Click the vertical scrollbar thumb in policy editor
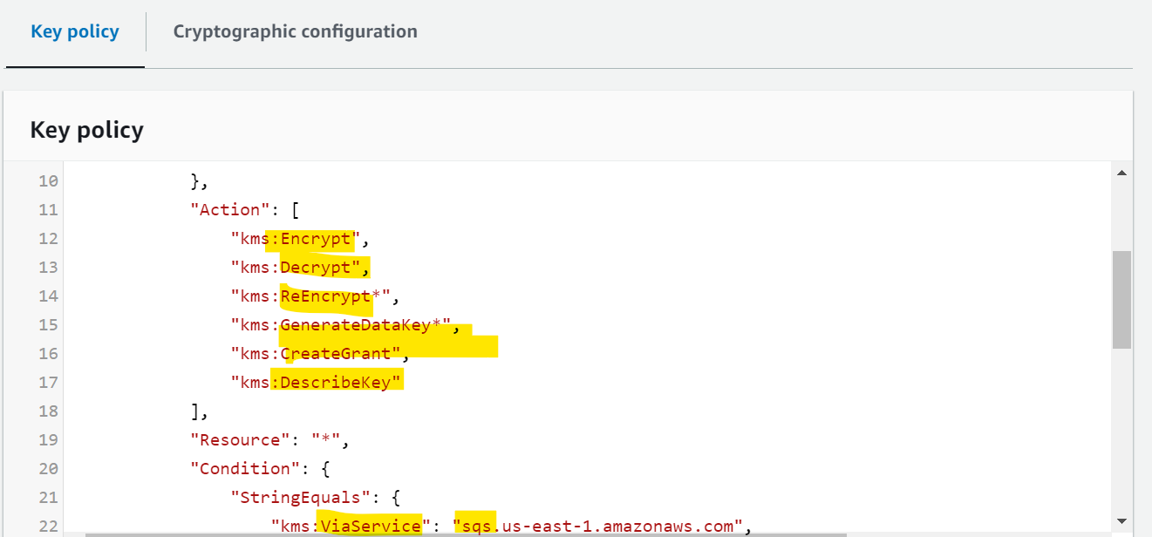The width and height of the screenshot is (1152, 537). 1121,300
